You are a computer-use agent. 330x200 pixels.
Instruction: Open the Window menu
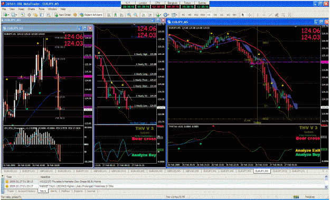[52, 9]
